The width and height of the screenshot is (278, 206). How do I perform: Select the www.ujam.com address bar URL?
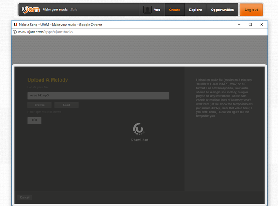[45, 32]
